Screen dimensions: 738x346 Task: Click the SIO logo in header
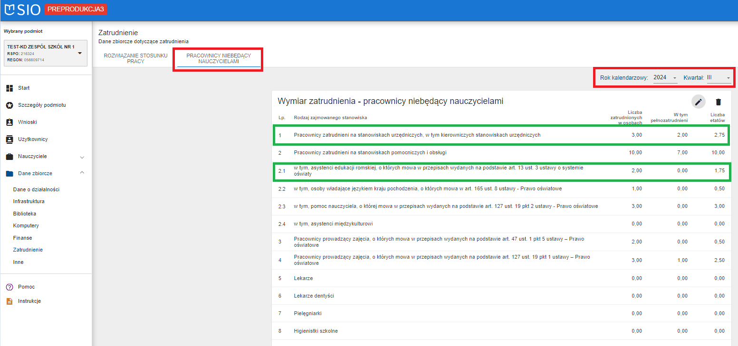22,9
